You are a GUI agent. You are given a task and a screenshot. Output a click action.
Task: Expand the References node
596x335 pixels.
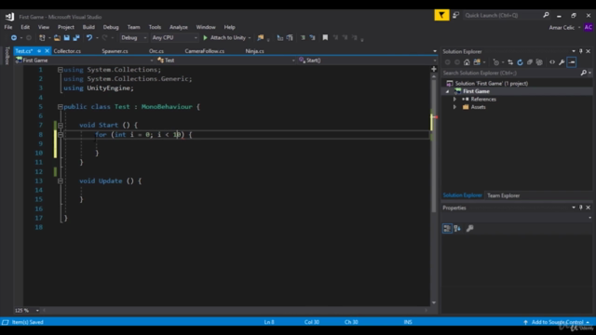point(454,100)
